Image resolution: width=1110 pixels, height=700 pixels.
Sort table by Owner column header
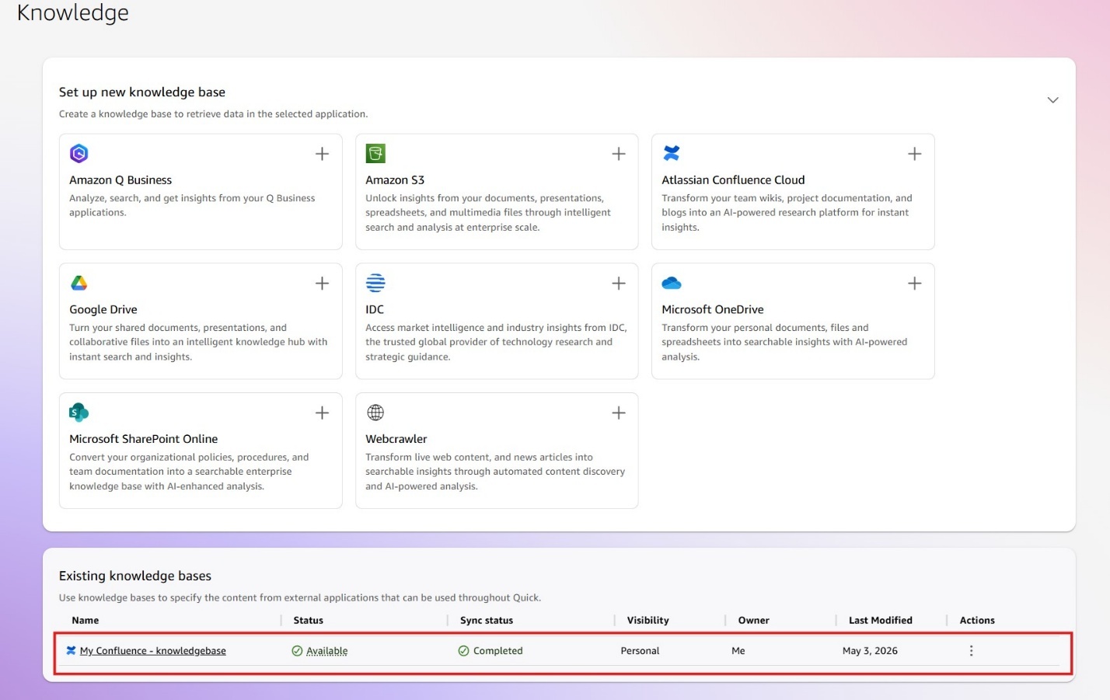[x=754, y=620]
